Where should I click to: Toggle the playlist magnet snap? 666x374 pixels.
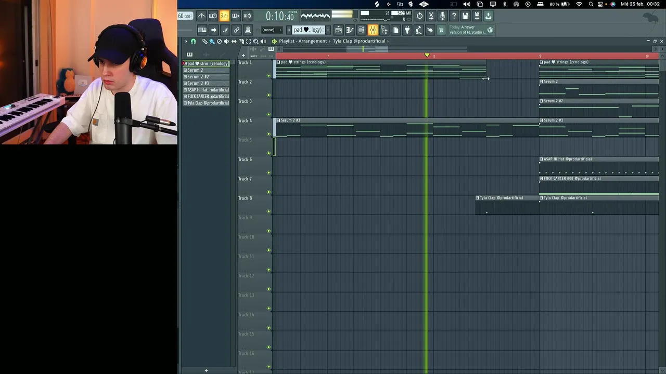tap(193, 41)
